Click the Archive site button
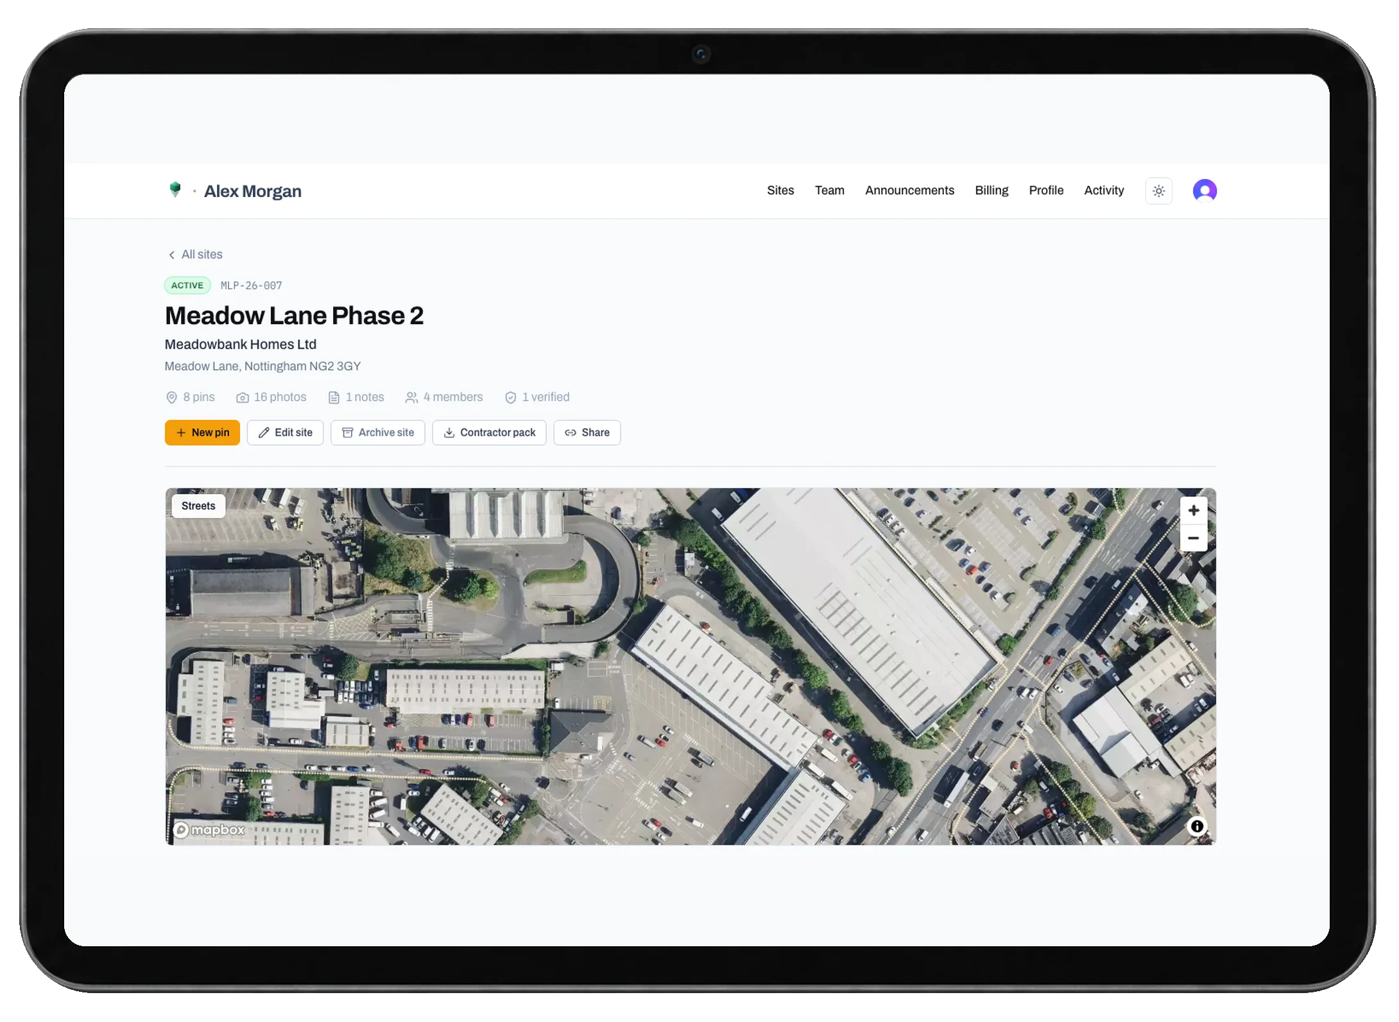 click(x=378, y=433)
